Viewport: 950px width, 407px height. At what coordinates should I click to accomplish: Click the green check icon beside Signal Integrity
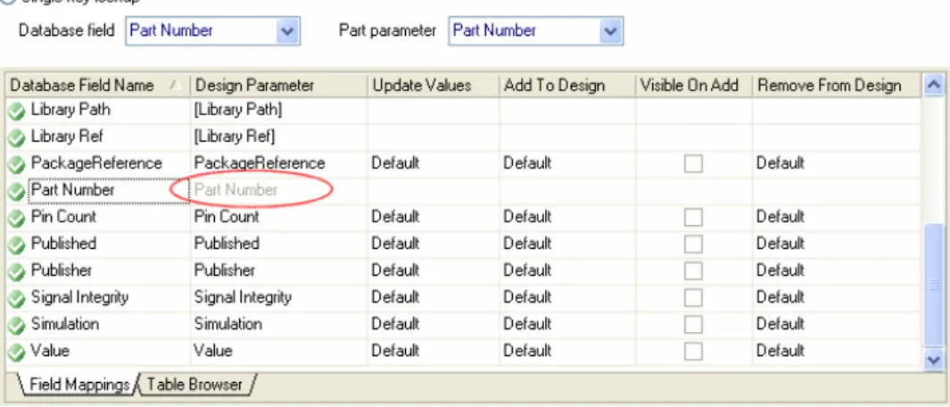pos(16,299)
